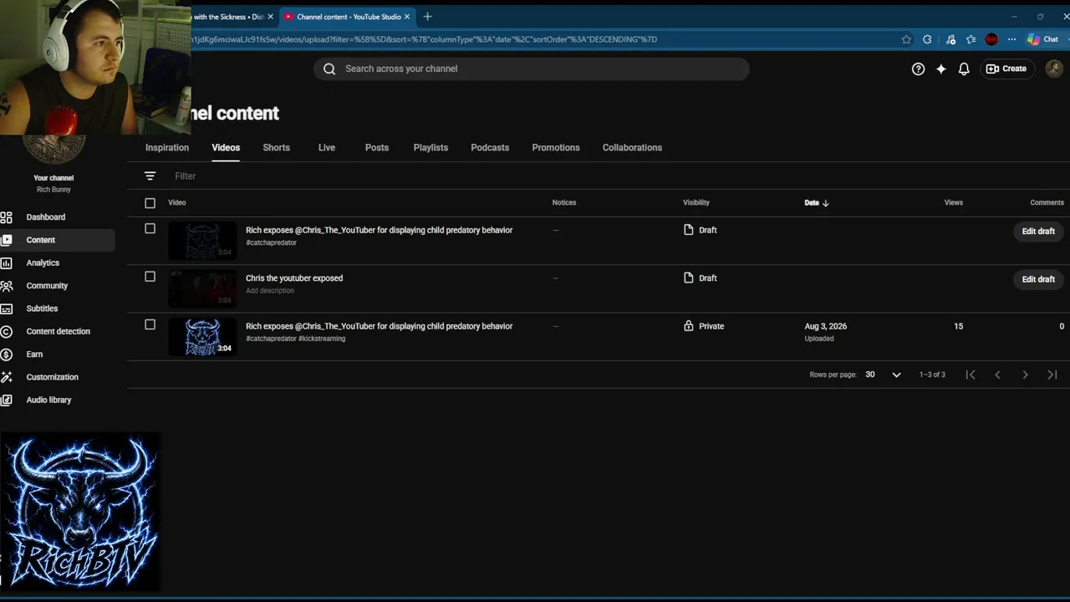Open the browser extensions icon
1070x602 pixels.
927,39
